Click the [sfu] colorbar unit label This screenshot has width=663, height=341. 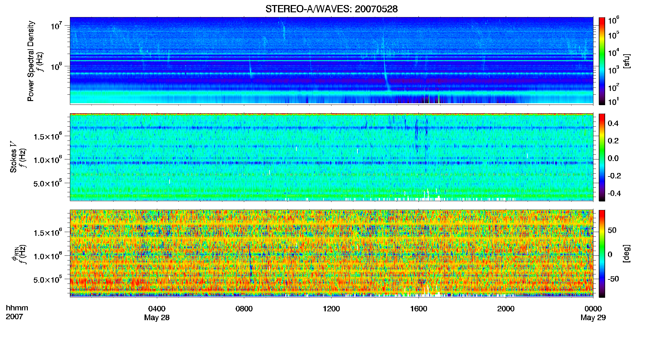tap(626, 61)
